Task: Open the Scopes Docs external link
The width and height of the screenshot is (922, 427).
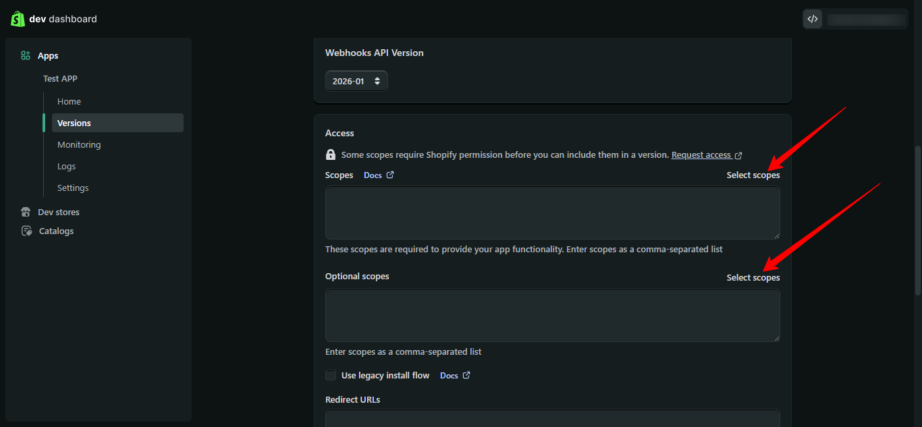Action: click(379, 175)
